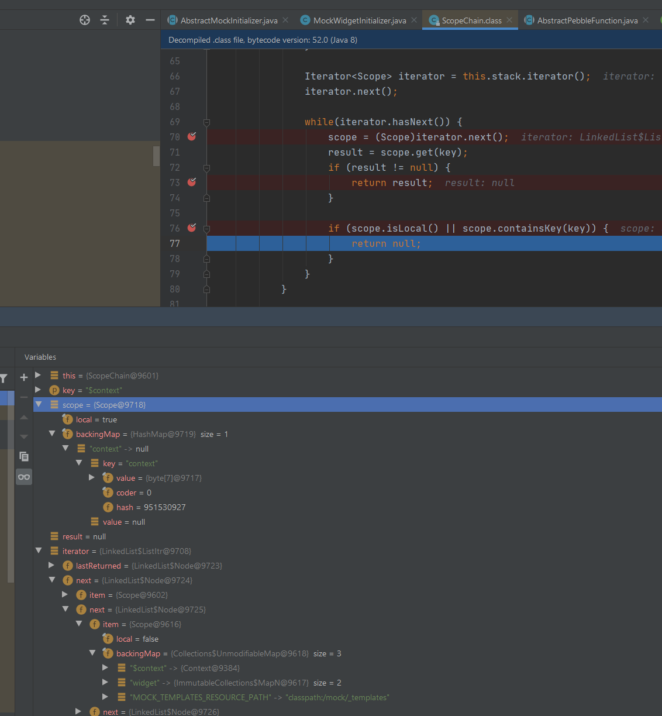
Task: Hide the project tool window
Action: click(x=150, y=20)
